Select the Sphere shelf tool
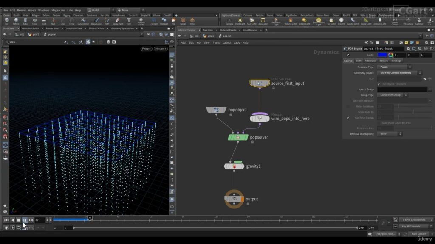The image size is (435, 244). point(16,21)
